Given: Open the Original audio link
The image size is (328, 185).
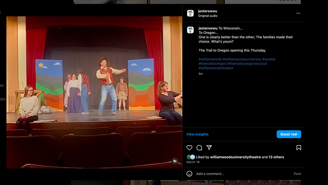Looking at the screenshot, I should click(208, 16).
